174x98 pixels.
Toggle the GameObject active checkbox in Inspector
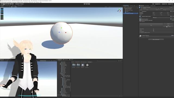[x=142, y=7]
